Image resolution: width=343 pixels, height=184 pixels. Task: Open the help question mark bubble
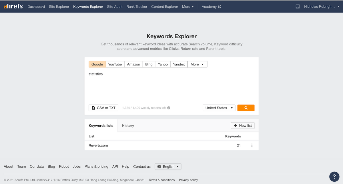pyautogui.click(x=334, y=176)
